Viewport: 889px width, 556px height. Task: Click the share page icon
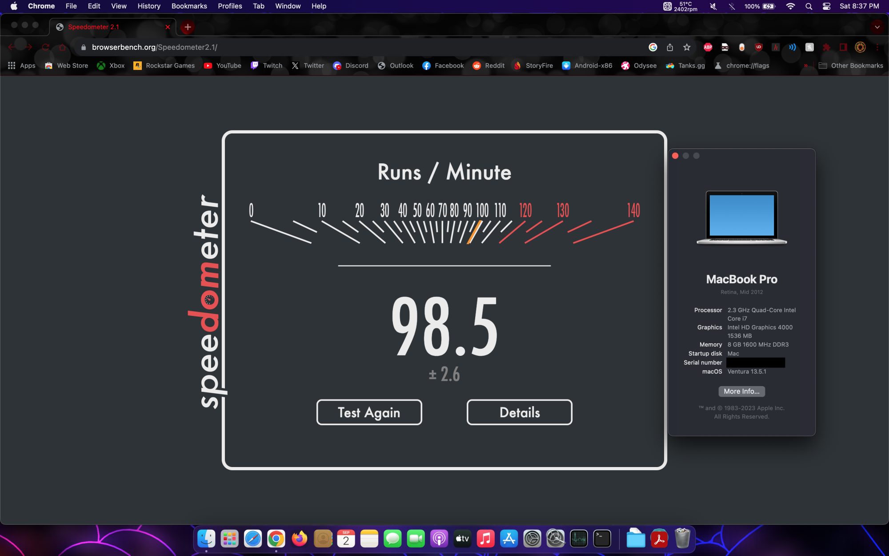click(x=670, y=47)
